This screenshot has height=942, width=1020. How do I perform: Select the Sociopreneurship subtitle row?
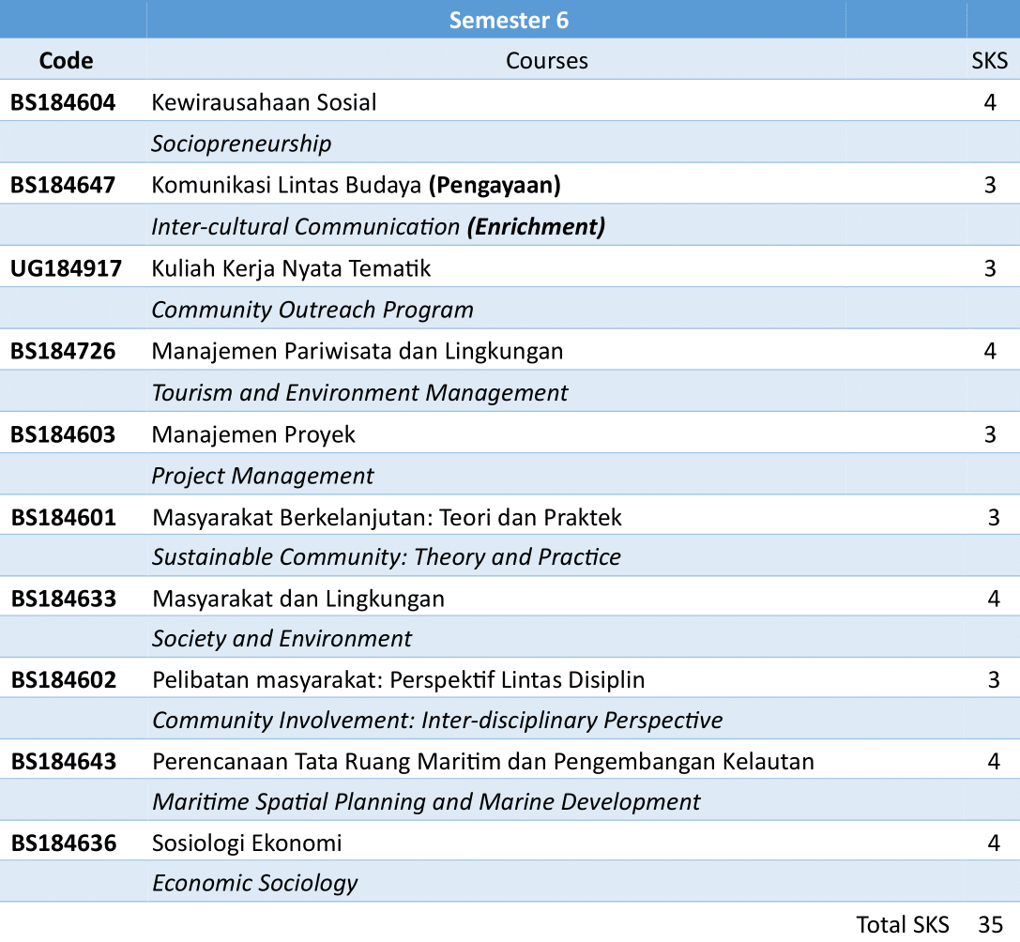coord(238,143)
